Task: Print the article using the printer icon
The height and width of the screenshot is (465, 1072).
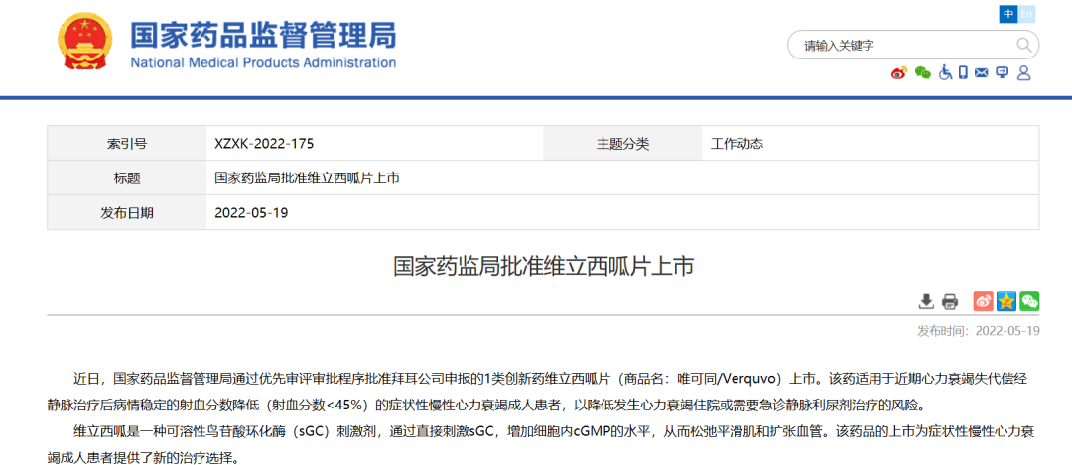Action: click(950, 301)
